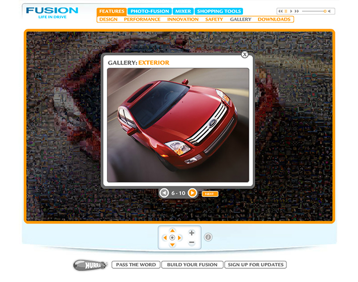The width and height of the screenshot is (358, 282).
Task: Open the Mixer tab
Action: pos(183,11)
